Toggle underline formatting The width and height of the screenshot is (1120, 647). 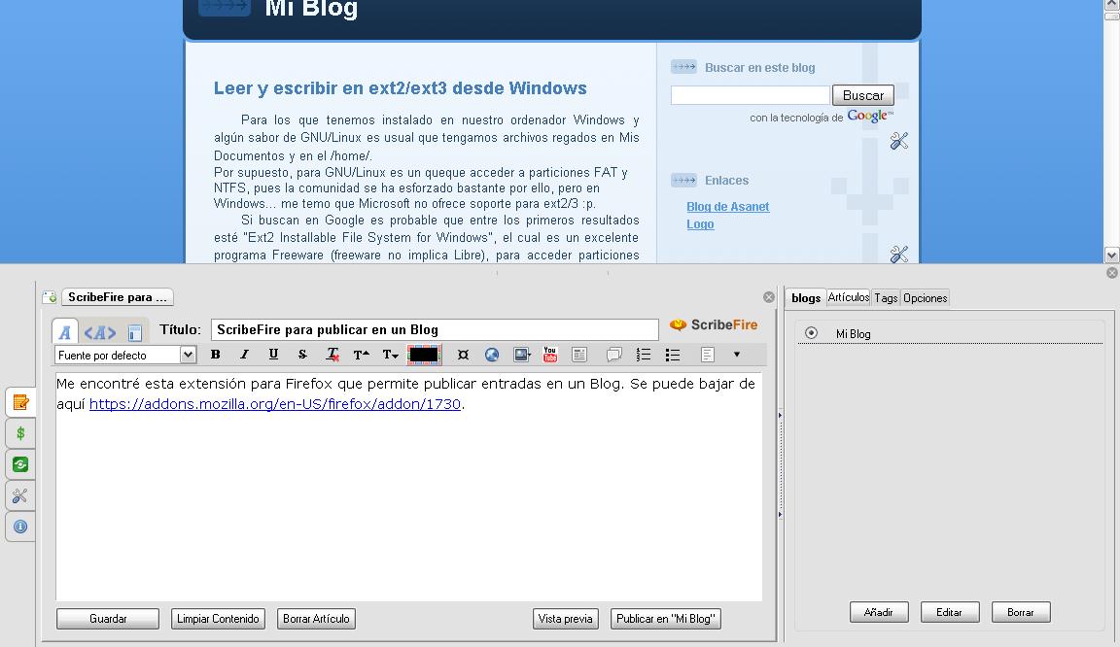pyautogui.click(x=273, y=355)
